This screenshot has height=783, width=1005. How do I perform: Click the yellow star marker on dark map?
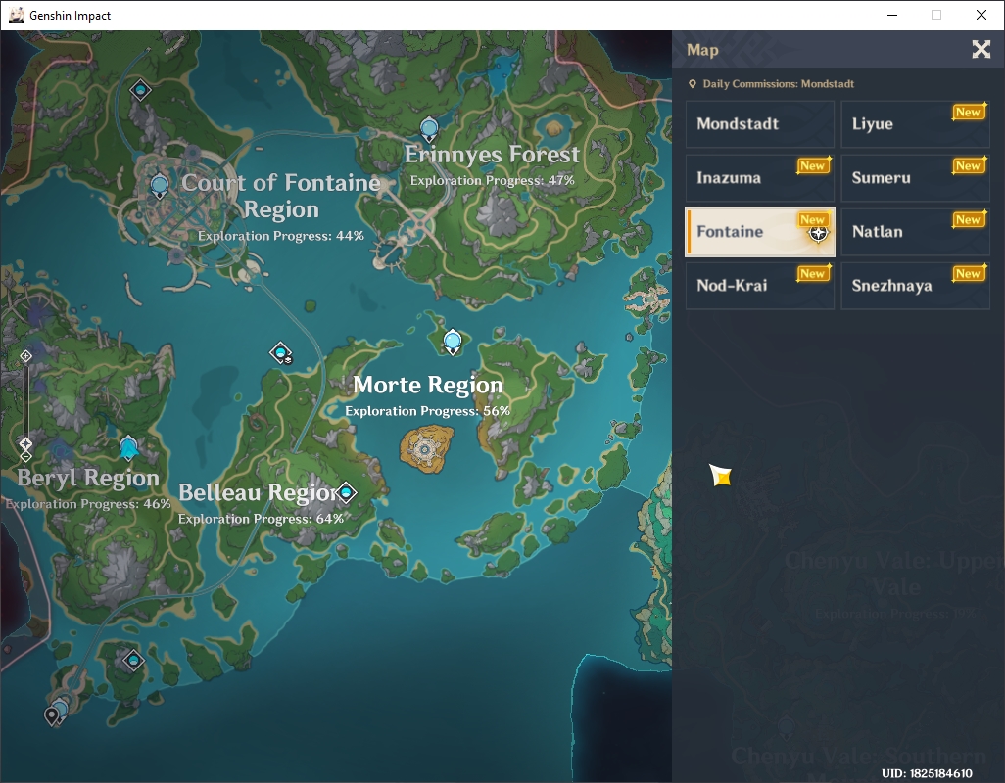pos(721,475)
